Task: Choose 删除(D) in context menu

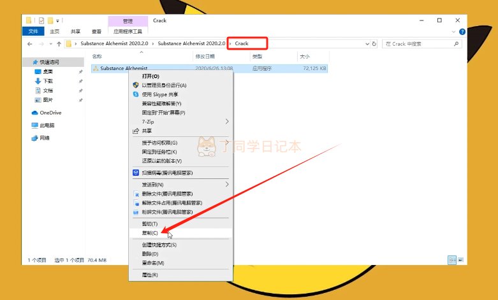Action: (180, 254)
